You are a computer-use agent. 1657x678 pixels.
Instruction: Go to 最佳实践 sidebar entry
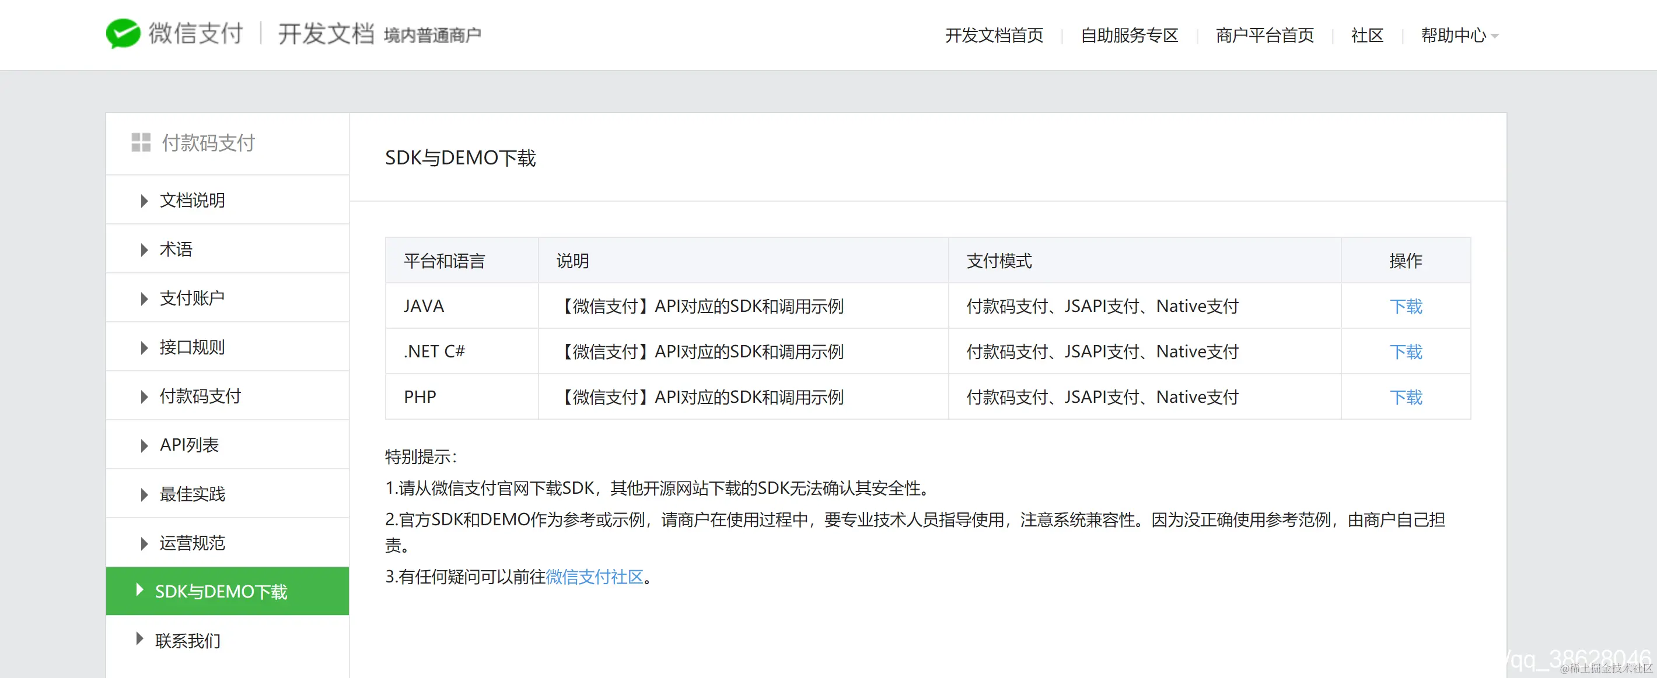pos(192,494)
